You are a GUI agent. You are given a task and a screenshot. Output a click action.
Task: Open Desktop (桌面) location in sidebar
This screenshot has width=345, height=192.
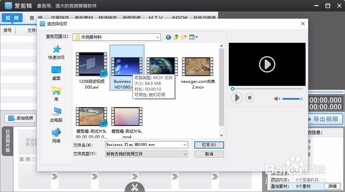(56, 73)
